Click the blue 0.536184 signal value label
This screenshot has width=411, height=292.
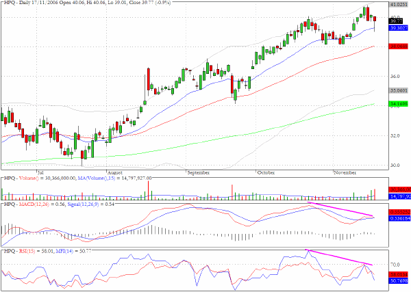pos(400,218)
